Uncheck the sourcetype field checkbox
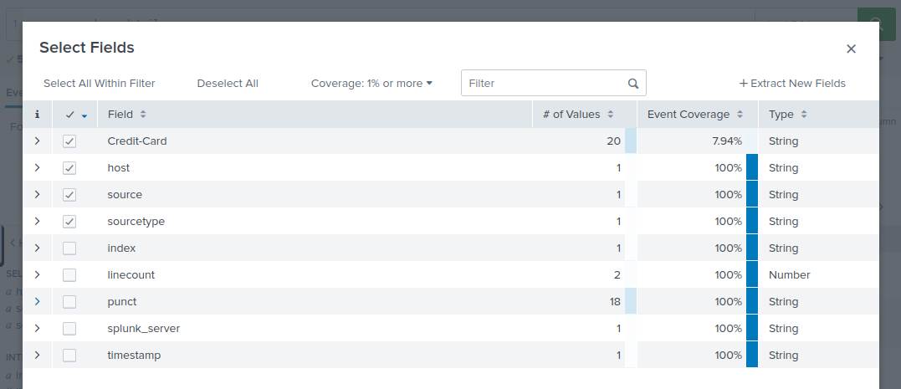Viewport: 901px width, 389px height. click(x=69, y=222)
